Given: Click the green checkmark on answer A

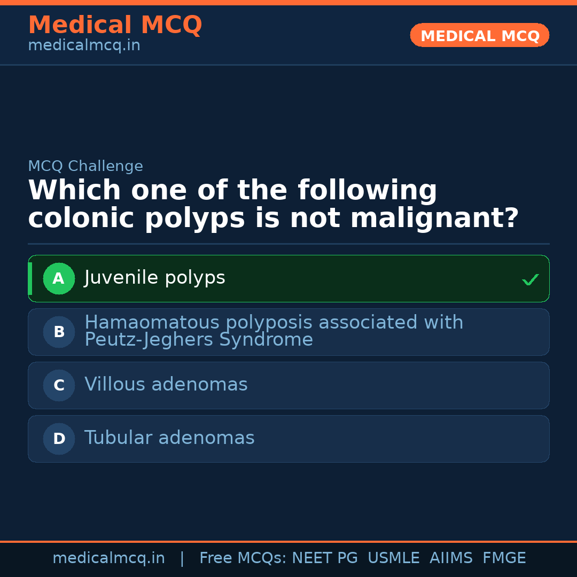Looking at the screenshot, I should coord(530,278).
